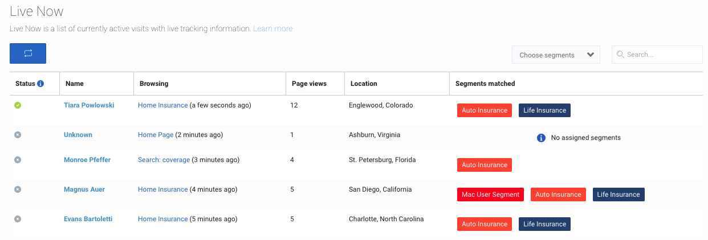Click Tiara Powlowski's green active status icon

point(18,105)
